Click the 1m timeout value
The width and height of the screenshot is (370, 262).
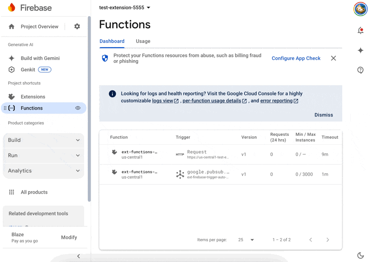[x=325, y=174]
